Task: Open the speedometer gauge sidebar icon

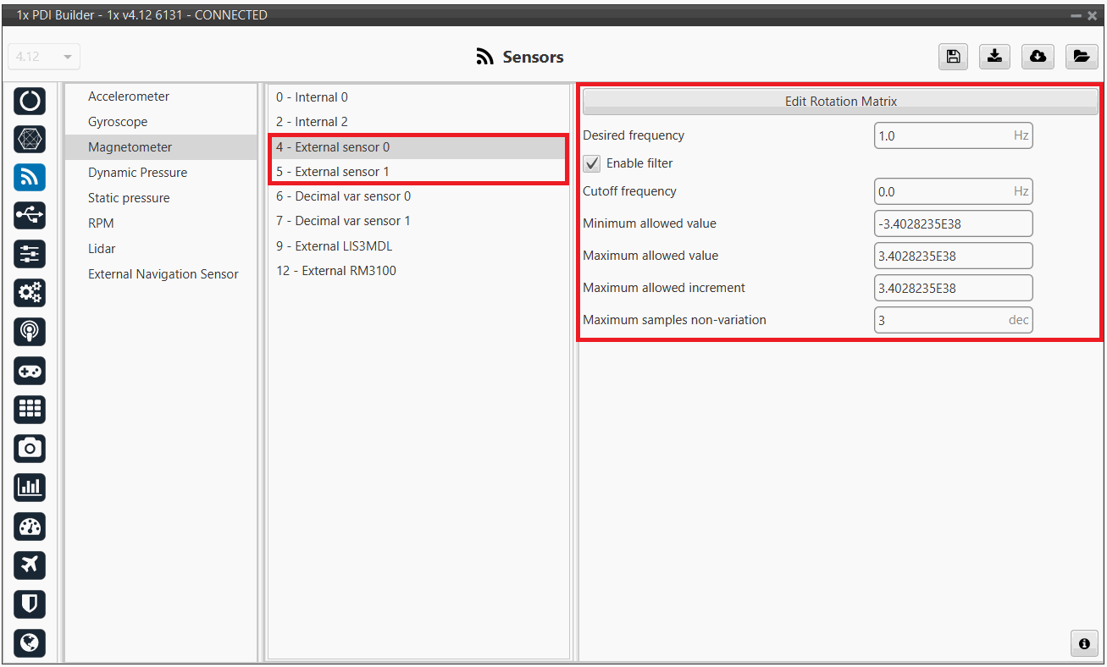Action: [30, 526]
